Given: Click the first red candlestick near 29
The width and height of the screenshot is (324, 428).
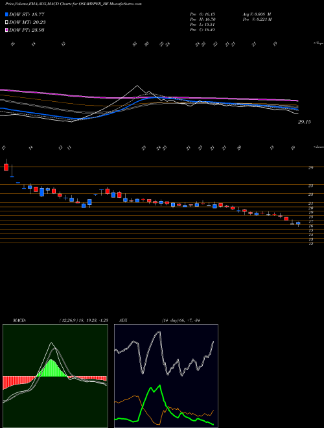Looking at the screenshot, I should [x=6, y=167].
